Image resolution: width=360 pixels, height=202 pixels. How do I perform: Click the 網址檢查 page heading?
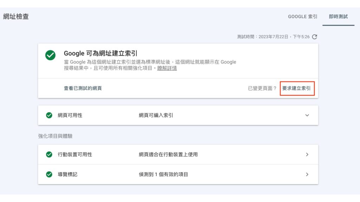coord(16,16)
